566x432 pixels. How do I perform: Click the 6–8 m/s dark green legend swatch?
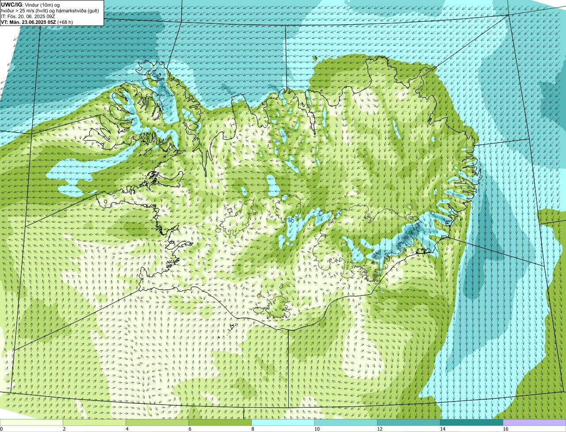[220, 422]
